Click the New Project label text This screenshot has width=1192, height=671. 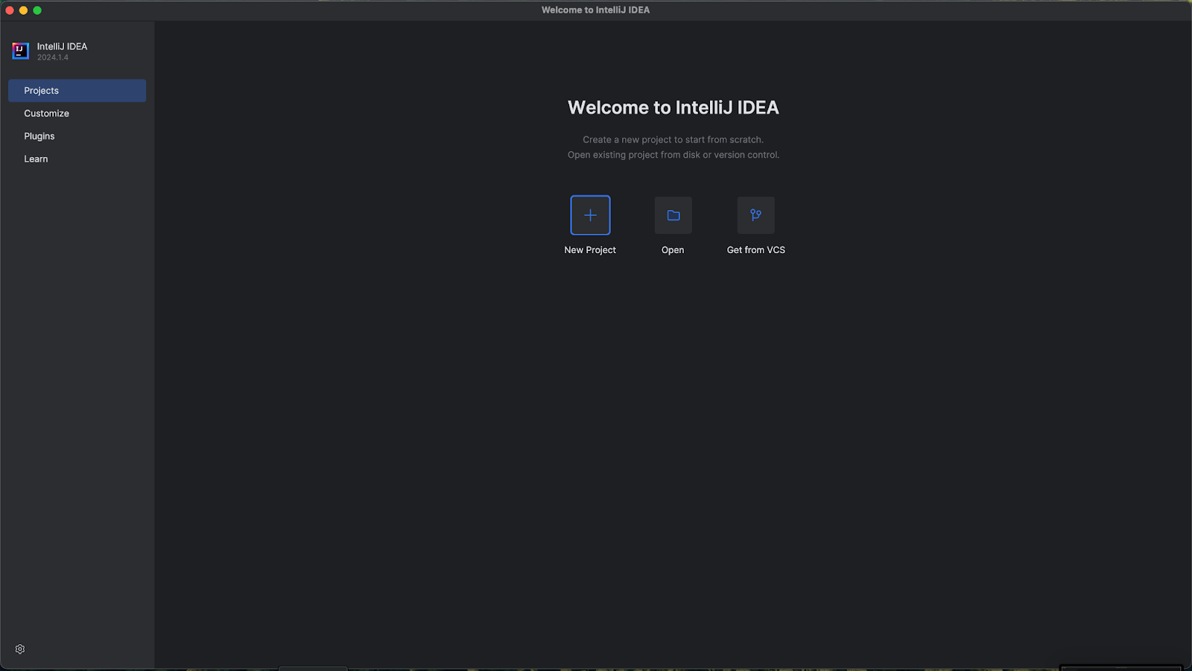(x=589, y=249)
